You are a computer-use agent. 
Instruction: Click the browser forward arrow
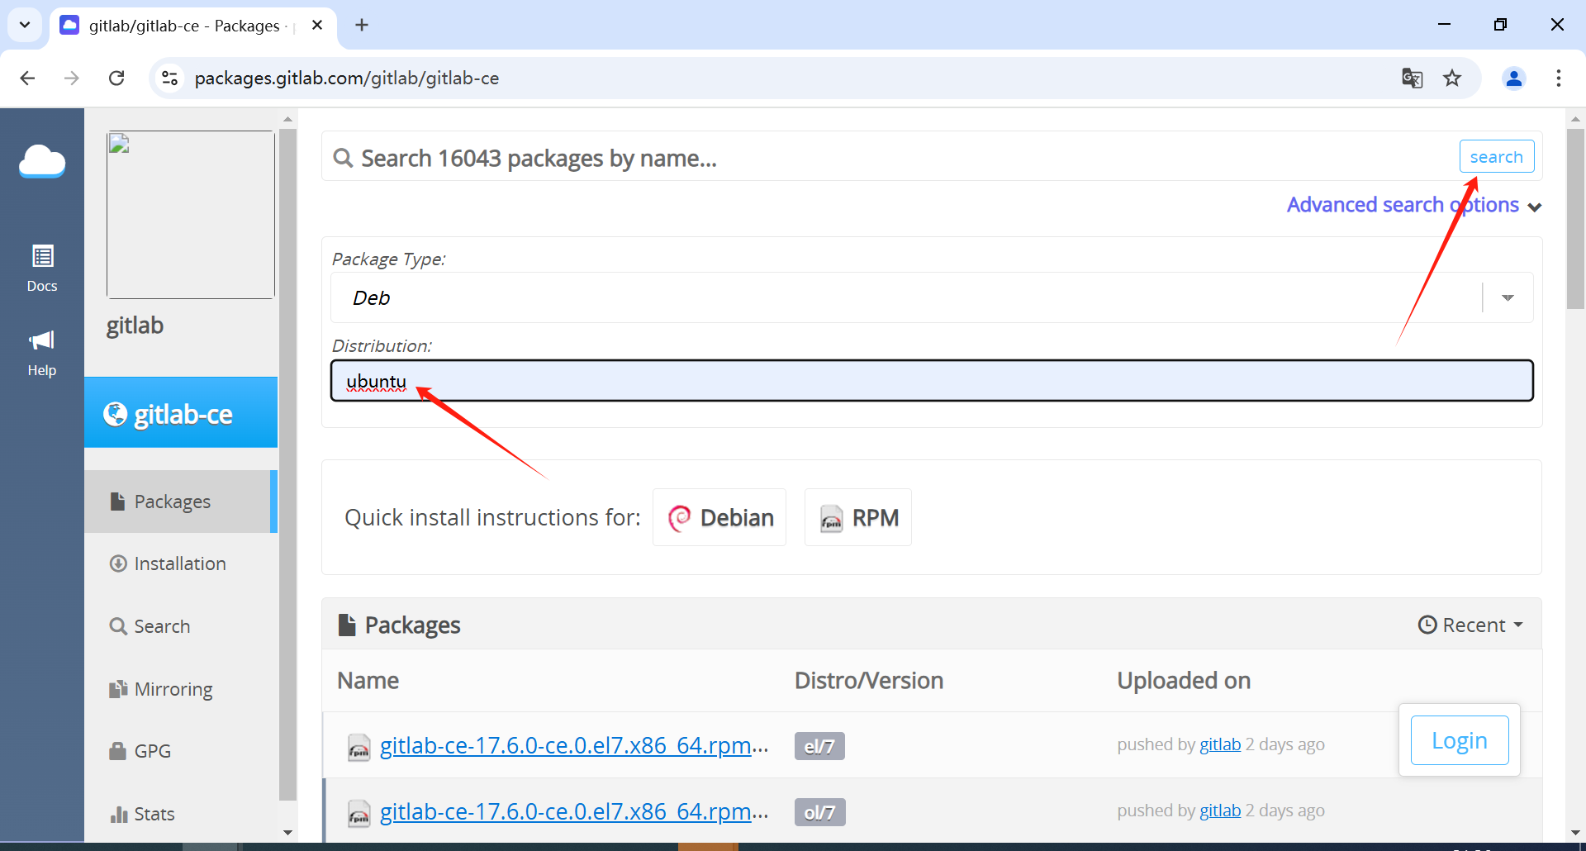72,78
